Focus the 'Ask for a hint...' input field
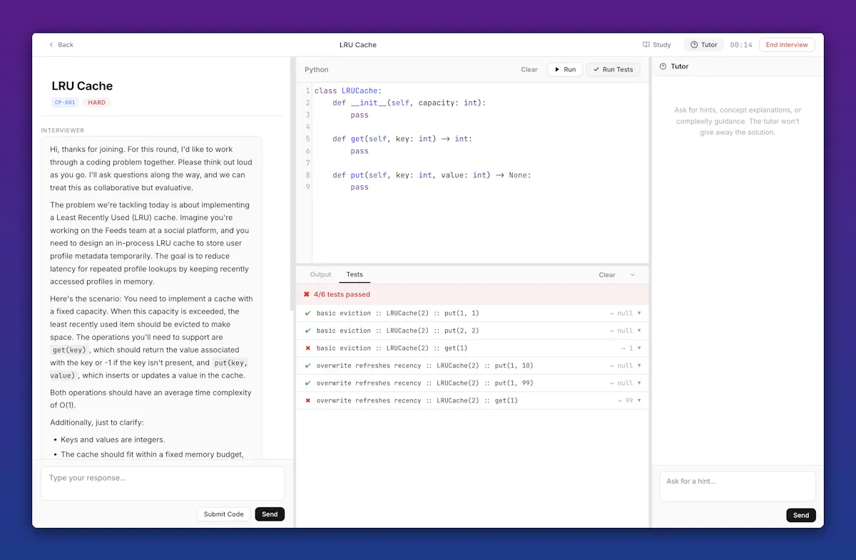The width and height of the screenshot is (856, 560). tap(737, 486)
